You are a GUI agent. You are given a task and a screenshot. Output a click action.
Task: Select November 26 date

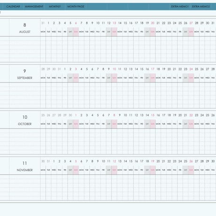[191, 161]
